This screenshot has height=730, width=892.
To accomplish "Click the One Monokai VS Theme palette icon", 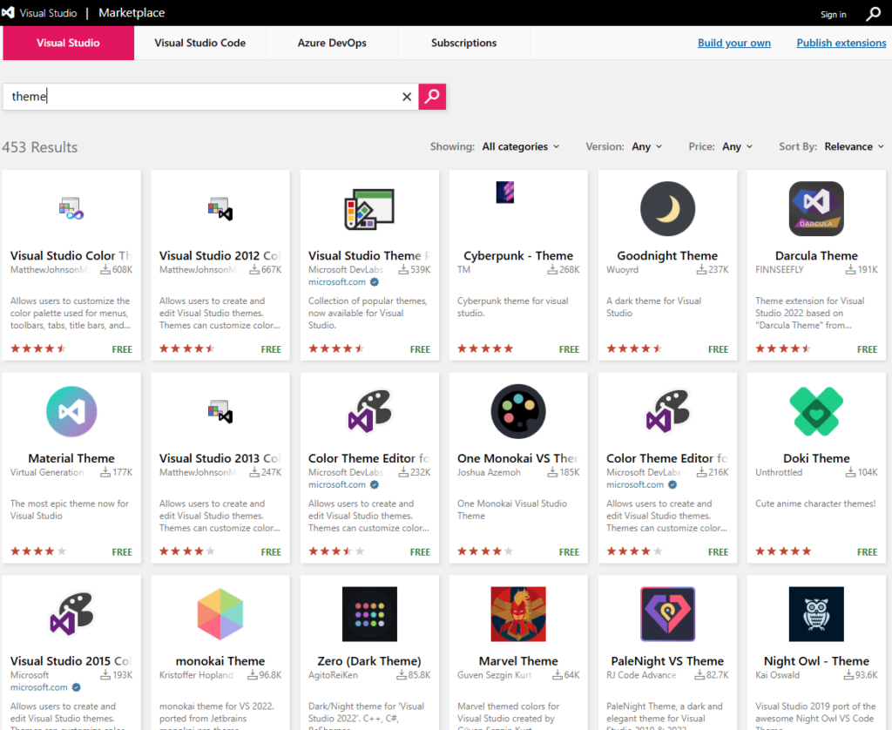I will click(518, 411).
